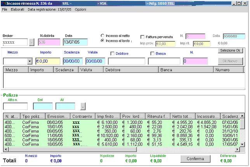Click right arrow of horizontal scrollbar
Viewport: 250px width, 167px height.
pyautogui.click(x=238, y=149)
